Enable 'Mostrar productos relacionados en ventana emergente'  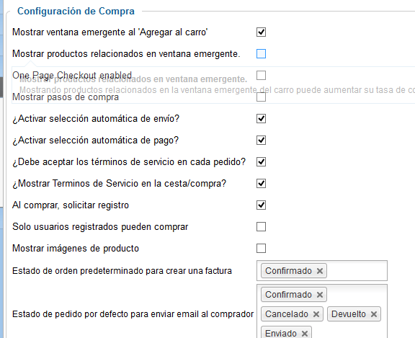coord(261,54)
